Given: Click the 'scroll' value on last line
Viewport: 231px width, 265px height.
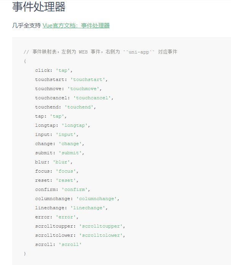Looking at the screenshot, I should point(70,244).
